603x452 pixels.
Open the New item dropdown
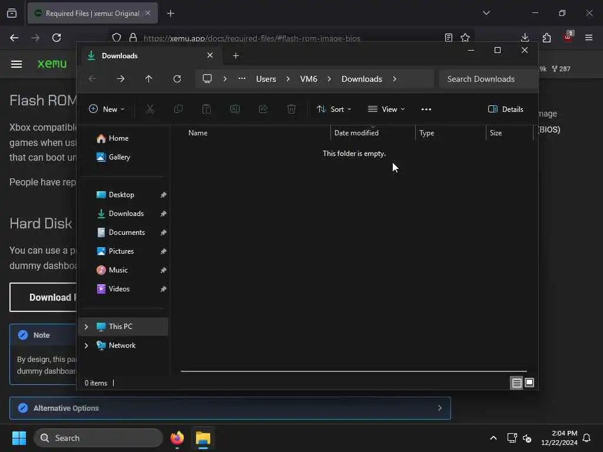[x=107, y=109]
